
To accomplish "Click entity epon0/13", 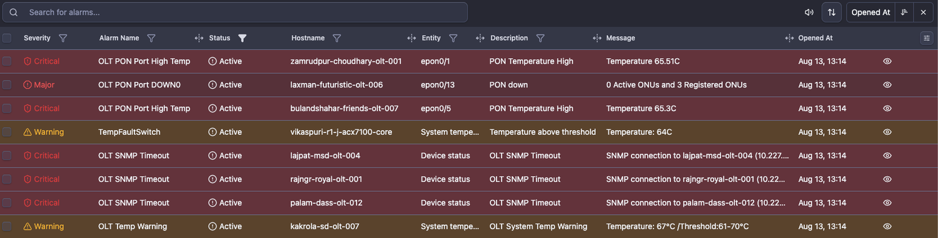I will 438,85.
